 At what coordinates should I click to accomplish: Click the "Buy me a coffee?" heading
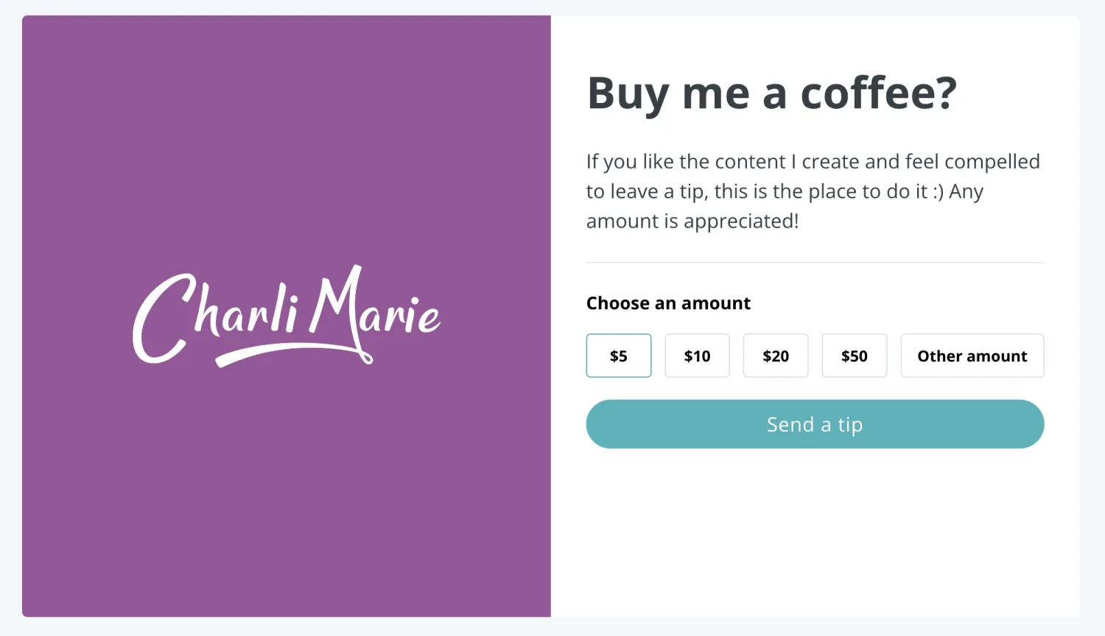(771, 93)
